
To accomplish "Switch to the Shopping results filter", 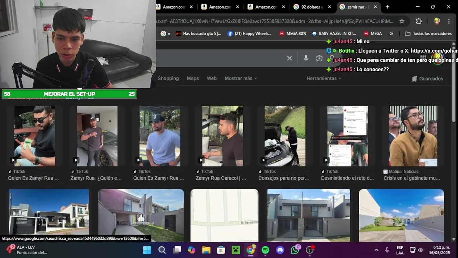I will [168, 78].
